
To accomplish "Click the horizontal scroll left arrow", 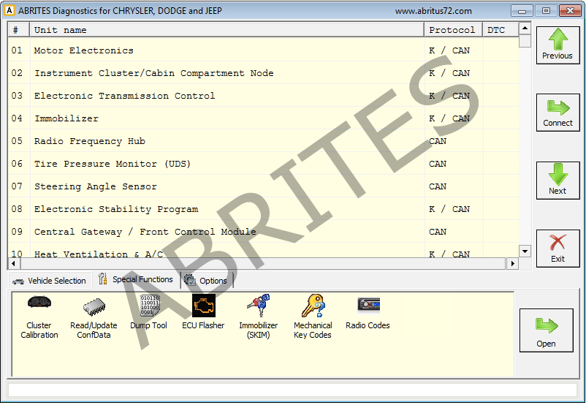I will (14, 263).
